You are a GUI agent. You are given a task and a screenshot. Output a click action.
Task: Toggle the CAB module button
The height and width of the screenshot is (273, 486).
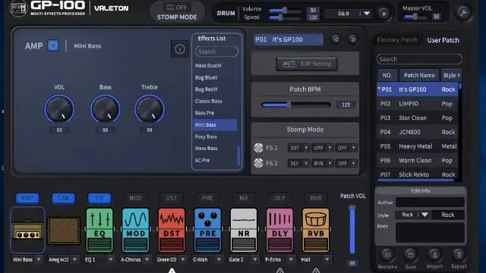point(63,198)
